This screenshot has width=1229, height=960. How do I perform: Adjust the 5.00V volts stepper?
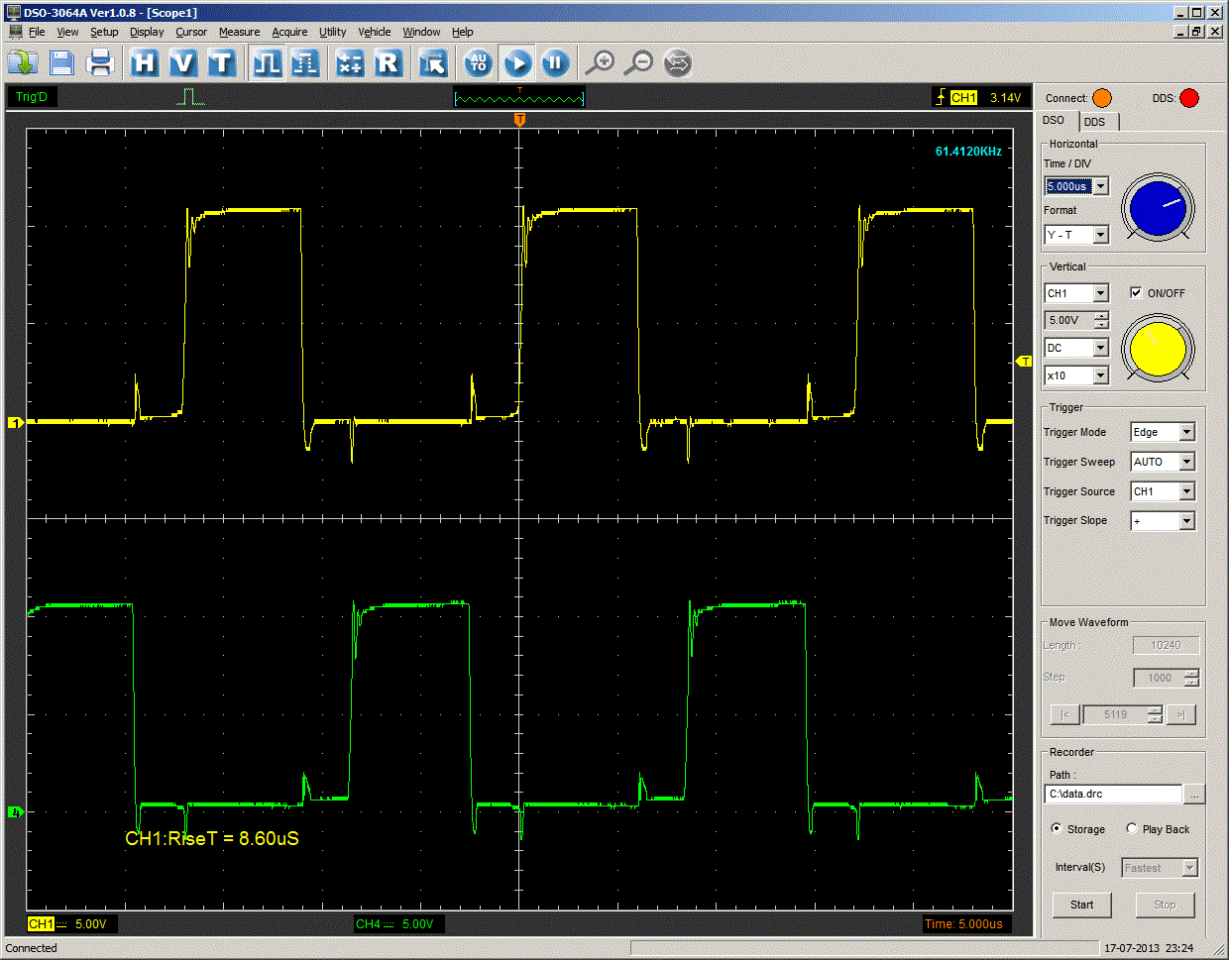1101,320
